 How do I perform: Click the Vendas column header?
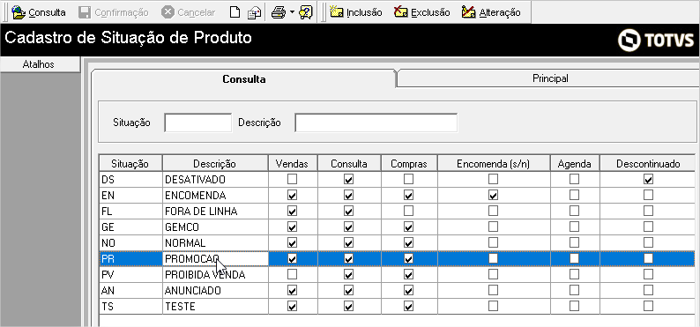[293, 164]
